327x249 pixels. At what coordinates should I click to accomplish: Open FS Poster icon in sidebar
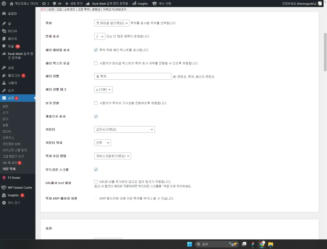(4, 178)
